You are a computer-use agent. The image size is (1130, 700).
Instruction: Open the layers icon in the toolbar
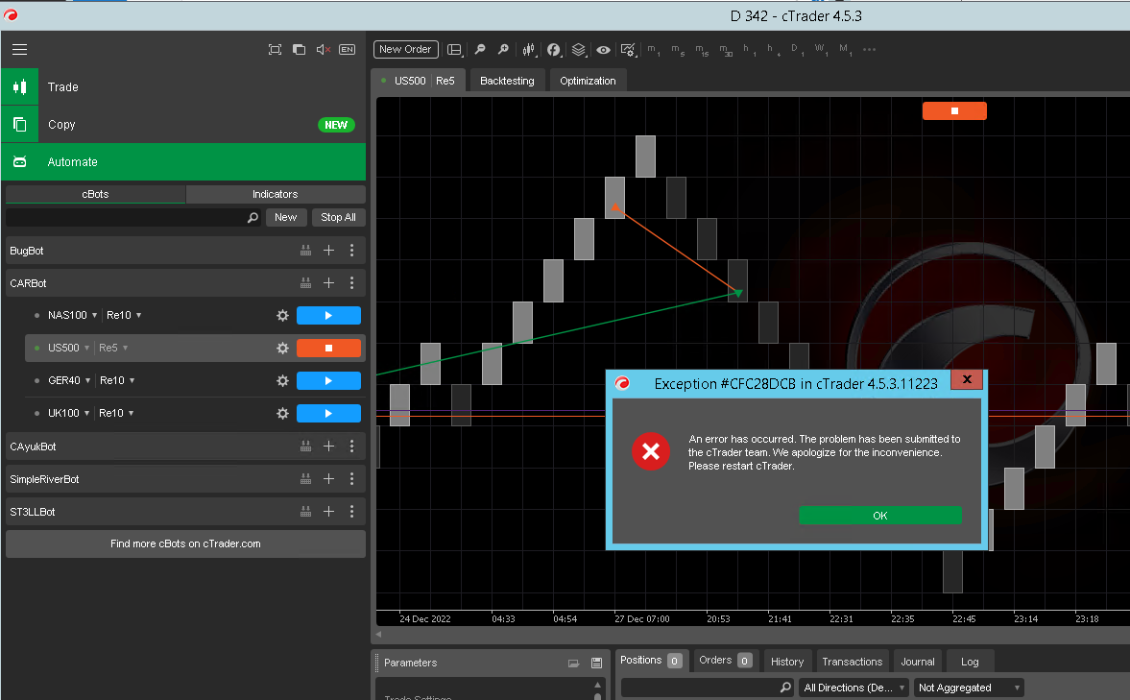(578, 49)
